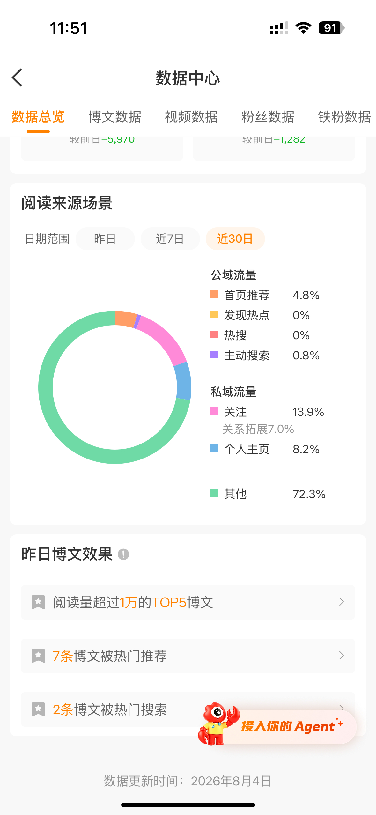Select the 昨日 date range option
The width and height of the screenshot is (376, 815).
point(105,239)
